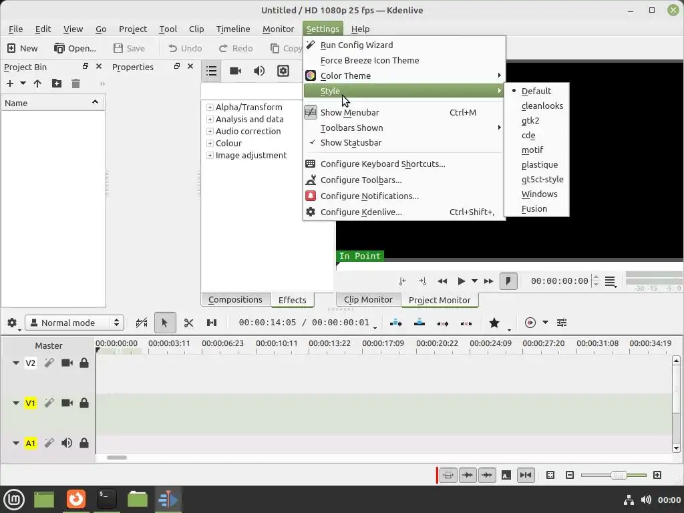Select the cleanlooks style
The height and width of the screenshot is (513, 684).
tap(536, 106)
